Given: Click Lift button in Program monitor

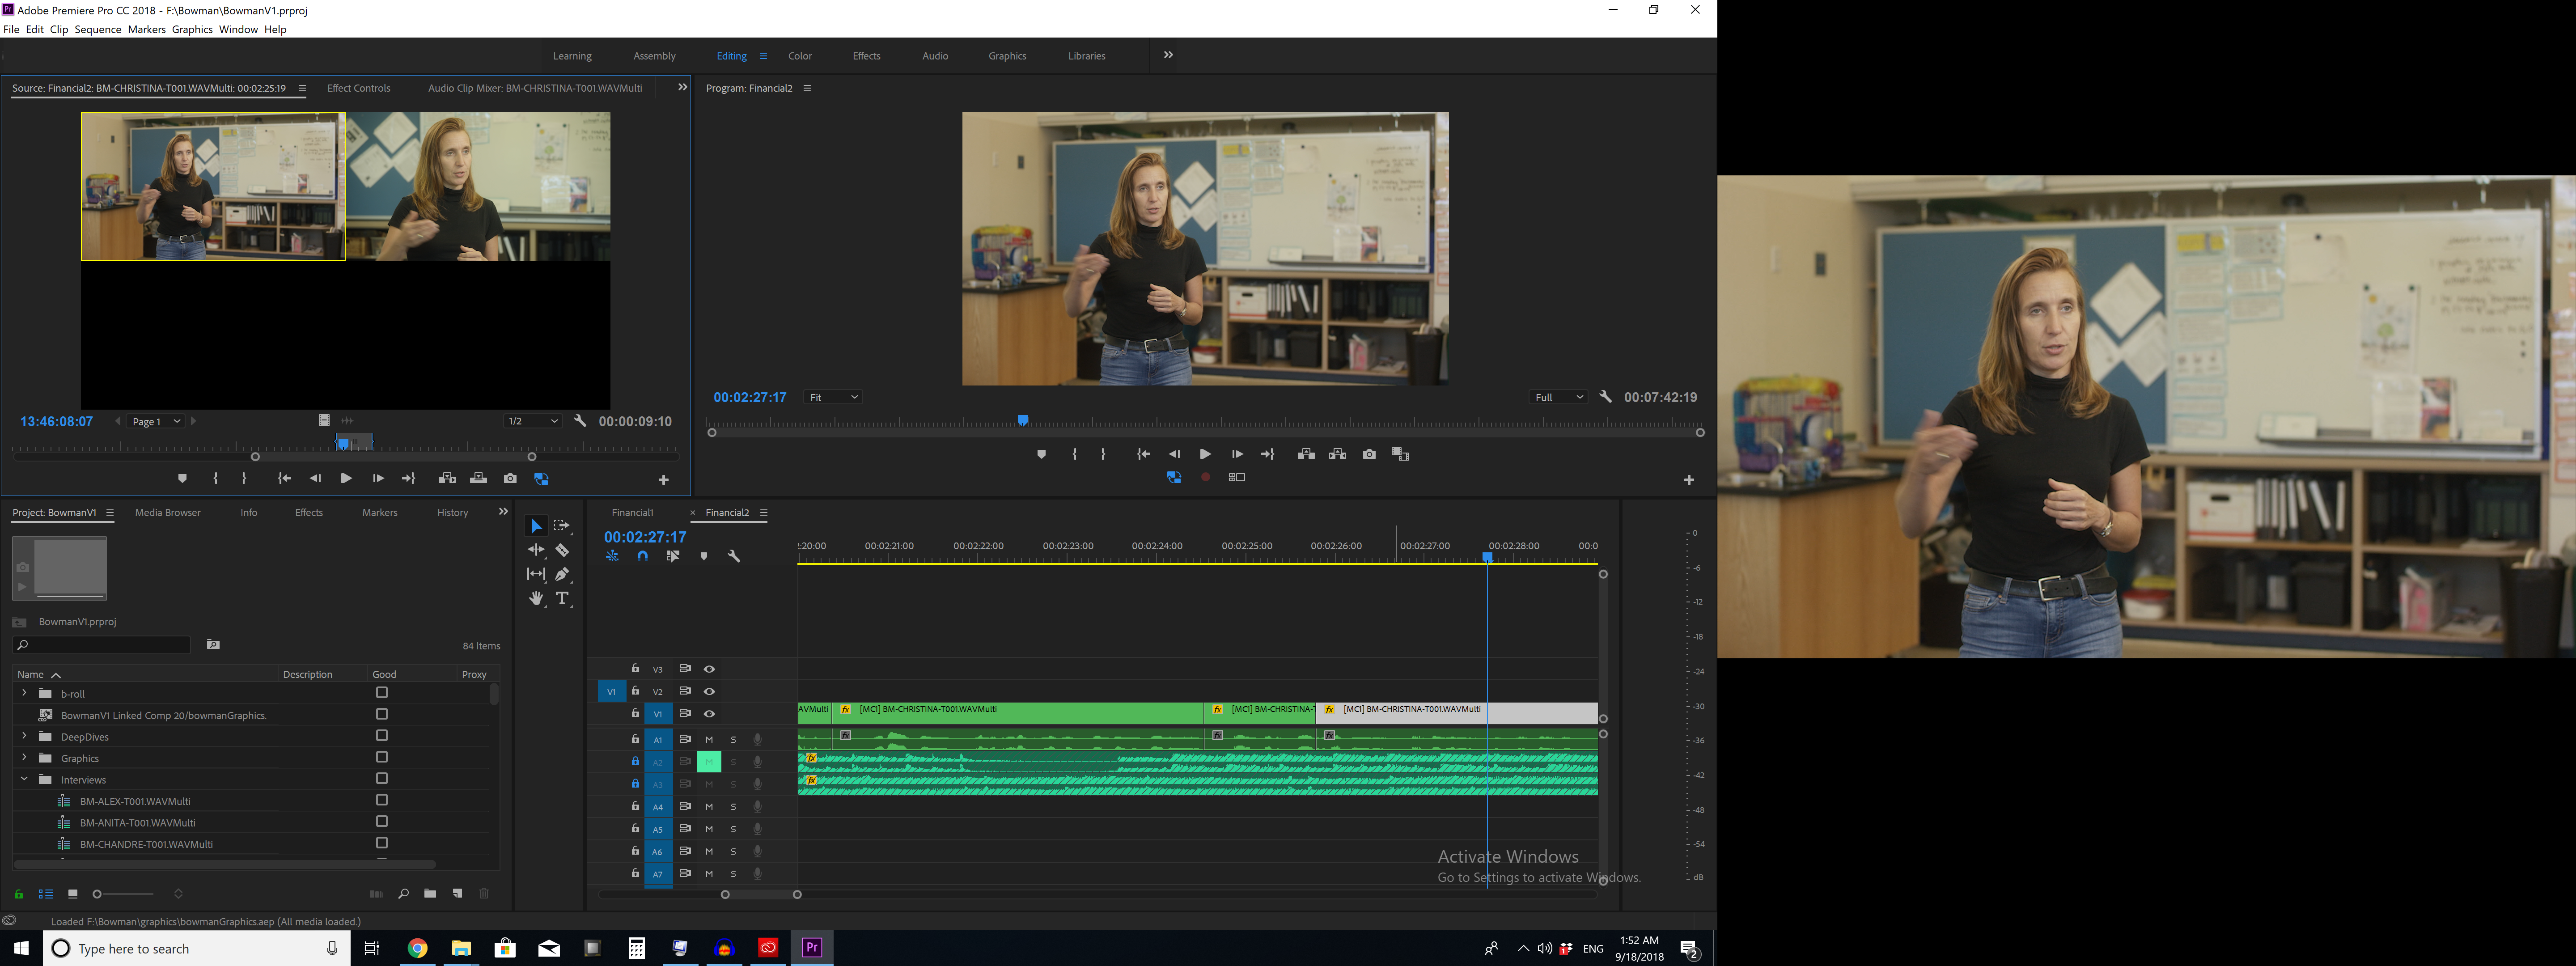Looking at the screenshot, I should (x=1306, y=454).
